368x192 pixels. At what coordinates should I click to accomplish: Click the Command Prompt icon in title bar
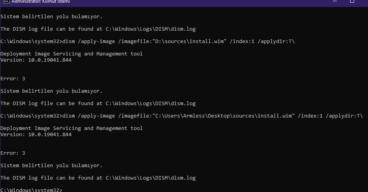[x=5, y=2]
